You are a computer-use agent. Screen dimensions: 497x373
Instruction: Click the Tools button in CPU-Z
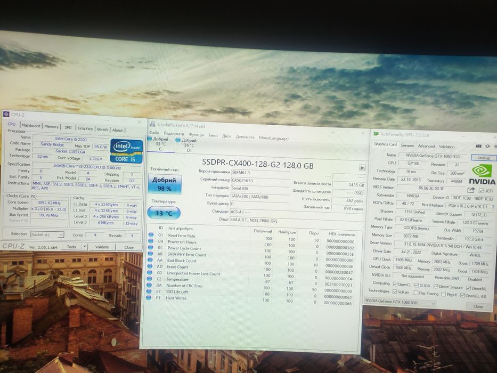[71, 246]
